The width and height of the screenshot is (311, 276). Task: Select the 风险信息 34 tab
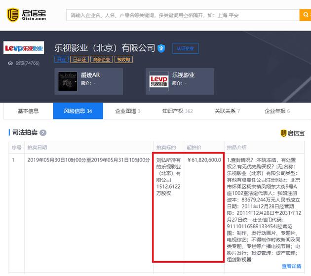point(78,111)
